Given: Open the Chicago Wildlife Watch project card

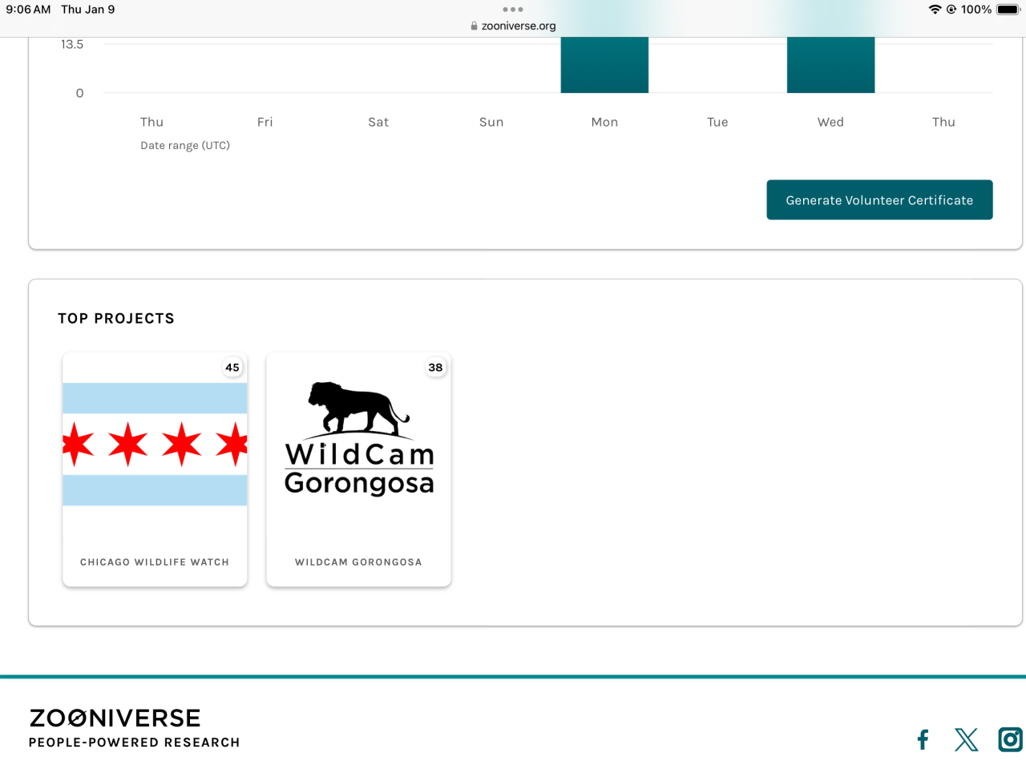Looking at the screenshot, I should [155, 469].
